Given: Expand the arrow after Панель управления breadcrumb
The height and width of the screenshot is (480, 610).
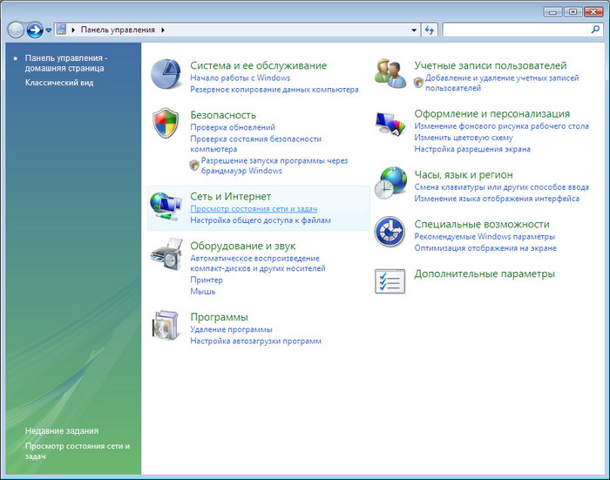Looking at the screenshot, I should (x=163, y=30).
